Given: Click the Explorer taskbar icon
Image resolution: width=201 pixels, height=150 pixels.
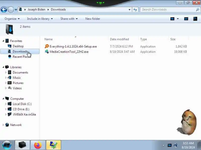Looking at the screenshot, I should tap(22, 145).
